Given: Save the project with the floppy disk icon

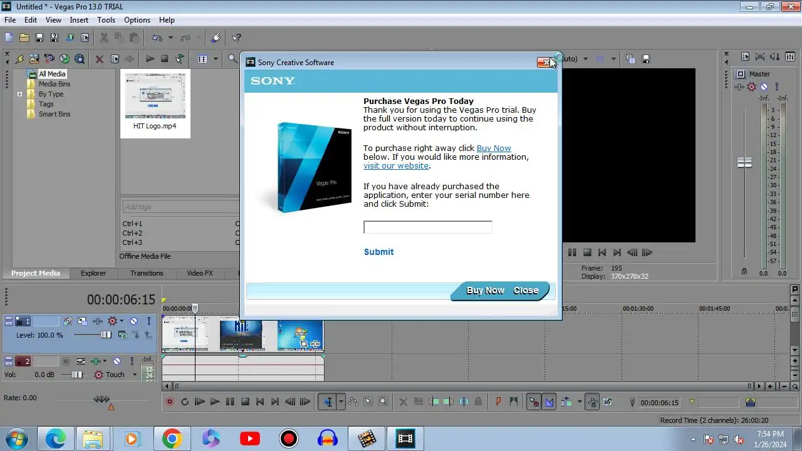Looking at the screenshot, I should 39,38.
